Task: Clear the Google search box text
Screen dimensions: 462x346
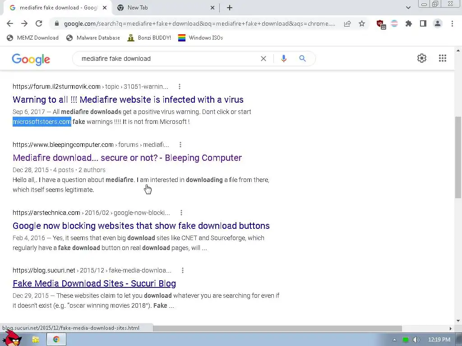Action: point(263,59)
